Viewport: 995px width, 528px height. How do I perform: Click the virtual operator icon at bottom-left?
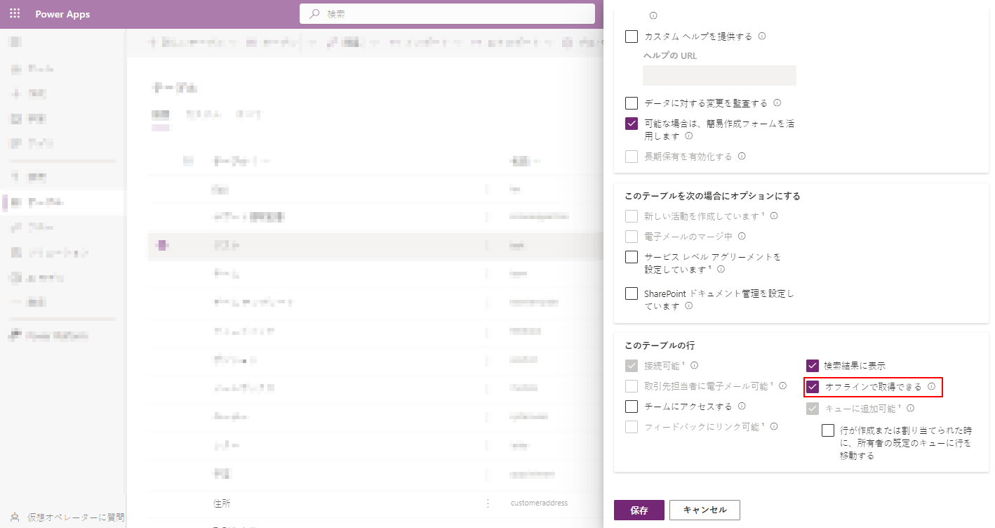(15, 517)
